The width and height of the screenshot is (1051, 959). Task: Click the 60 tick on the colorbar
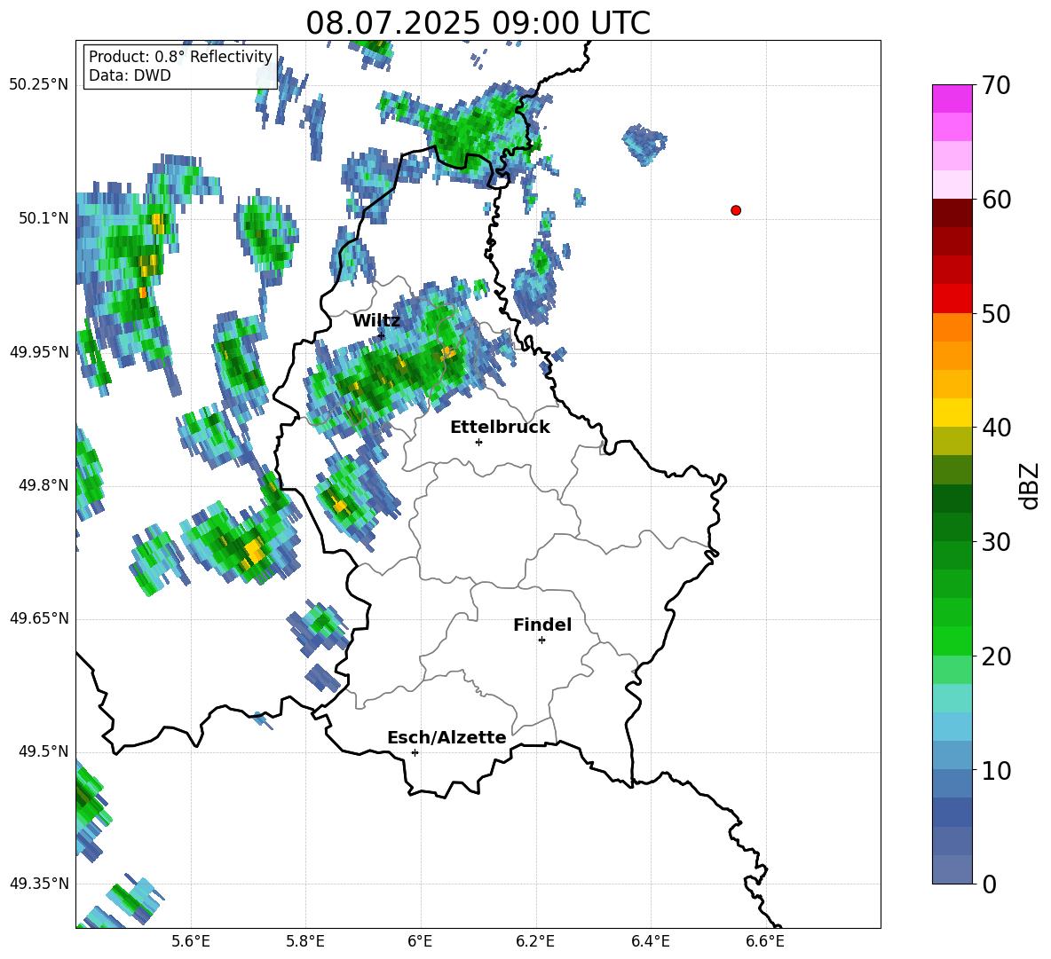pyautogui.click(x=996, y=200)
